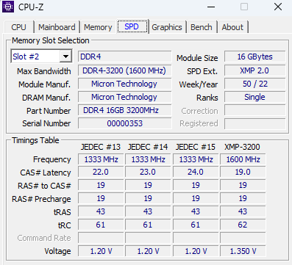Select the SPD tab
This screenshot has width=292, height=265.
(132, 26)
